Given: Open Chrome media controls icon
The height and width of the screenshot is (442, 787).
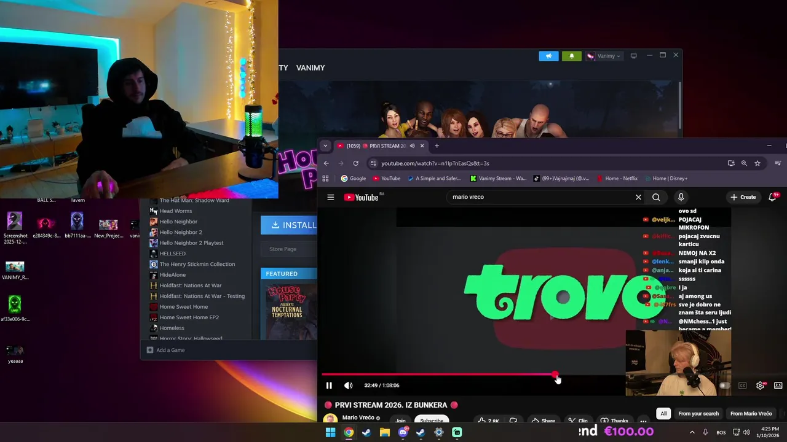Looking at the screenshot, I should coord(778,163).
